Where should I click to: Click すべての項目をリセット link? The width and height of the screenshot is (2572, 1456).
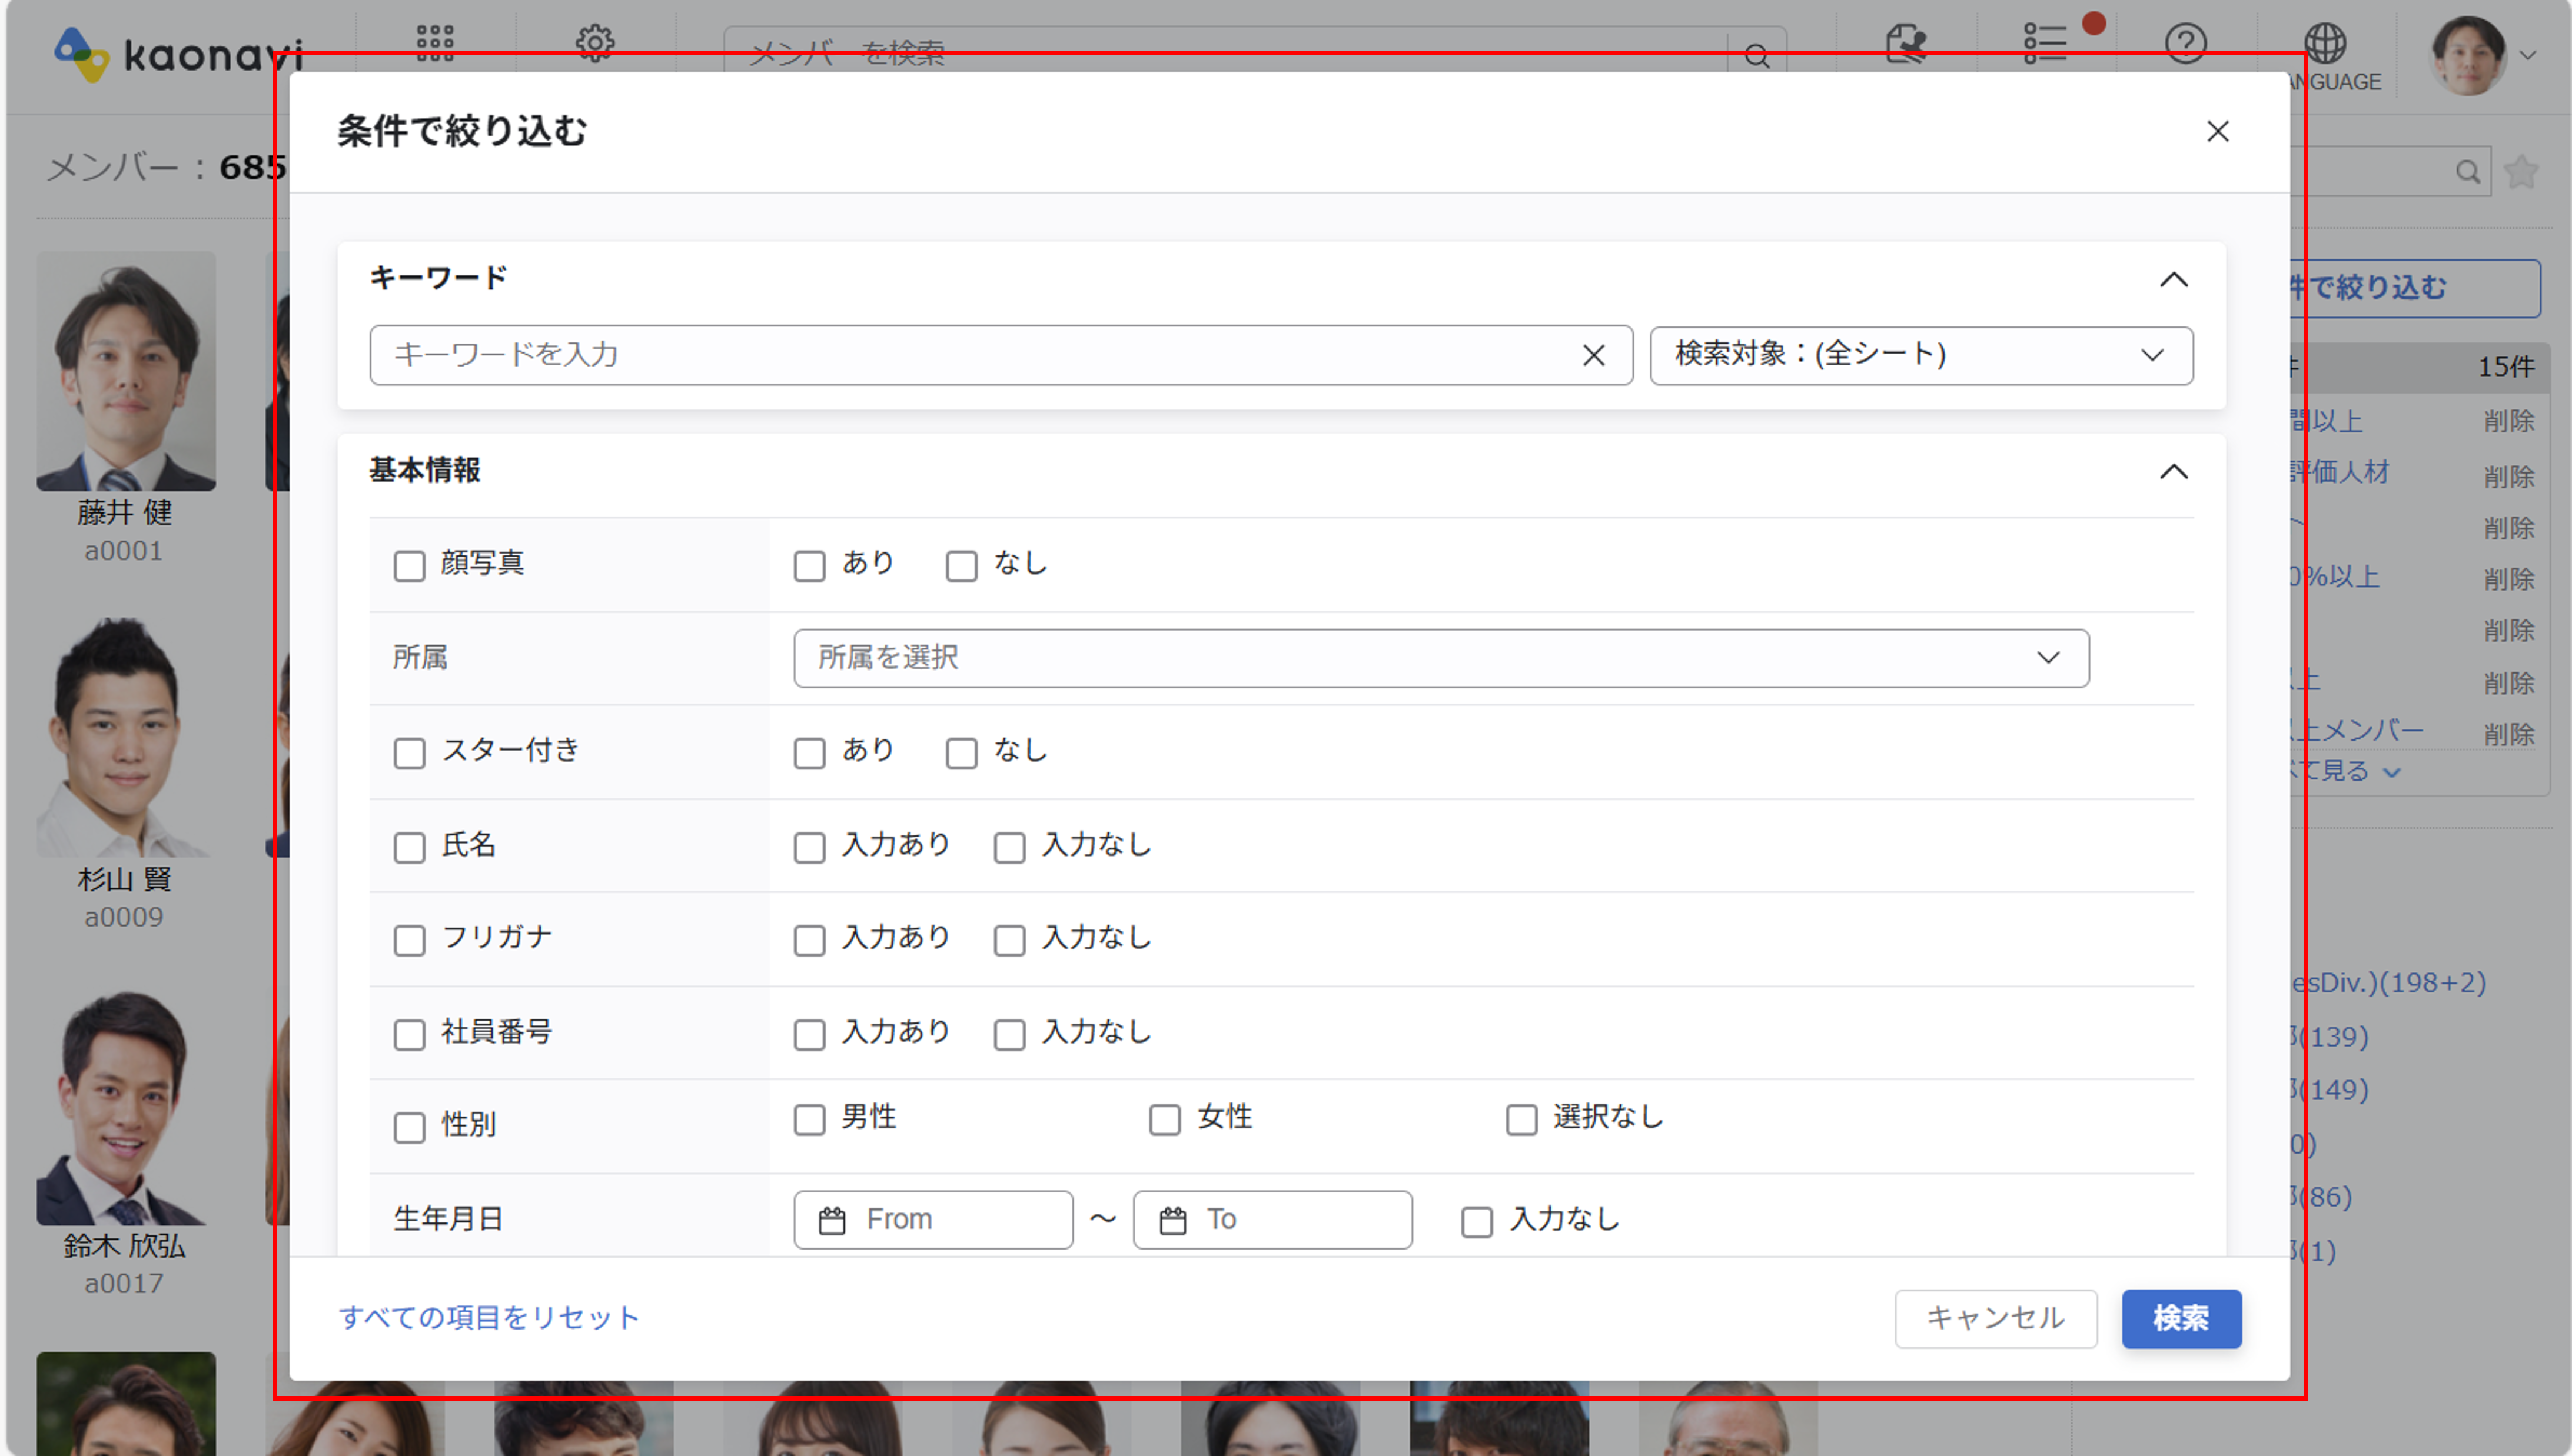pyautogui.click(x=489, y=1318)
